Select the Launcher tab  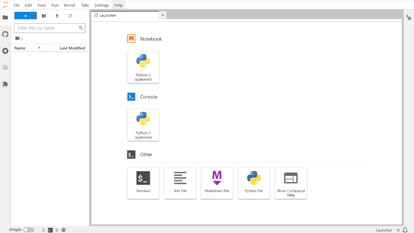(108, 15)
